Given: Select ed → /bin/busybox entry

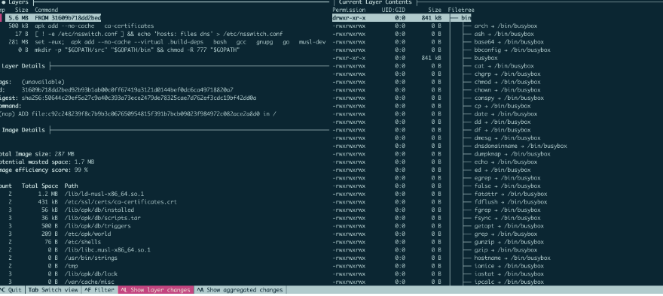Looking at the screenshot, I should point(503,170).
